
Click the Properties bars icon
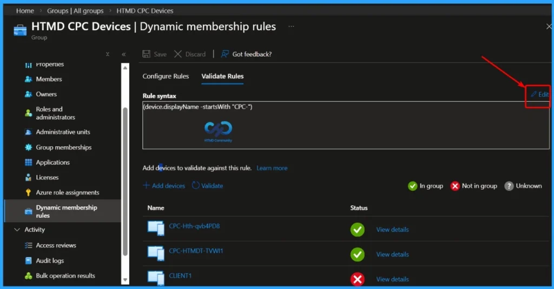point(28,65)
